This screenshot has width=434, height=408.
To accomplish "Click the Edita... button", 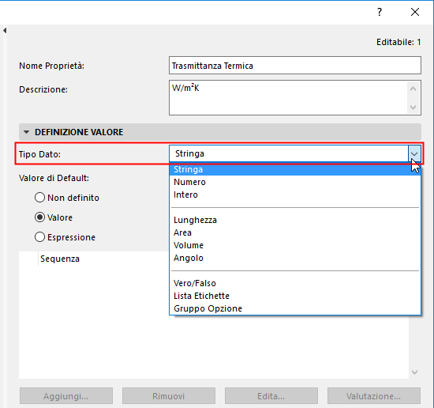I will (271, 396).
